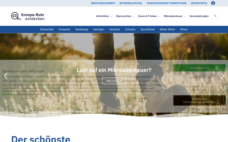Go to previous slide arrow

click(x=6, y=76)
